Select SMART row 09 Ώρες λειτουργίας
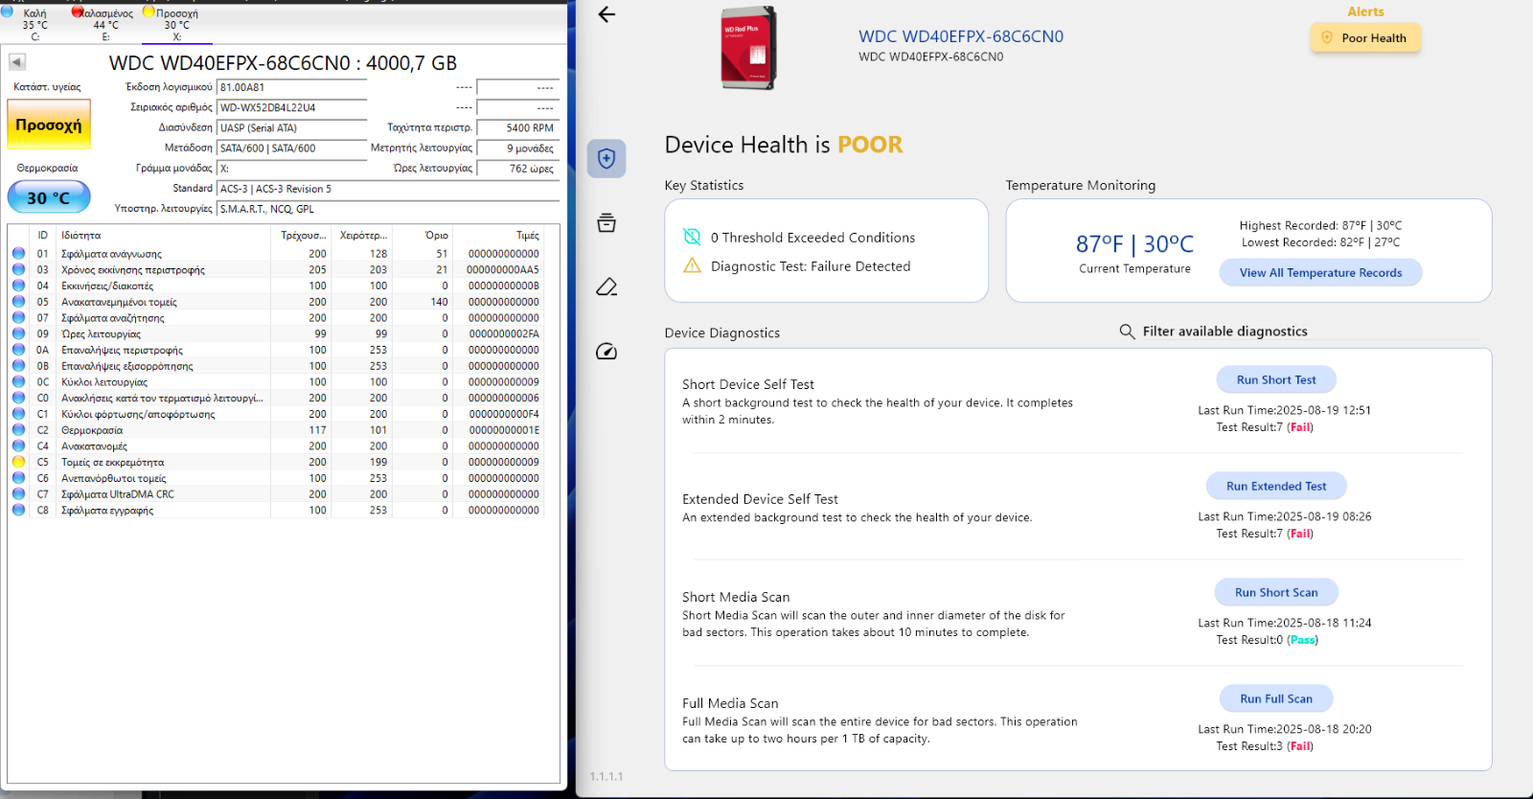Screen dimensions: 1533x799 coord(276,334)
